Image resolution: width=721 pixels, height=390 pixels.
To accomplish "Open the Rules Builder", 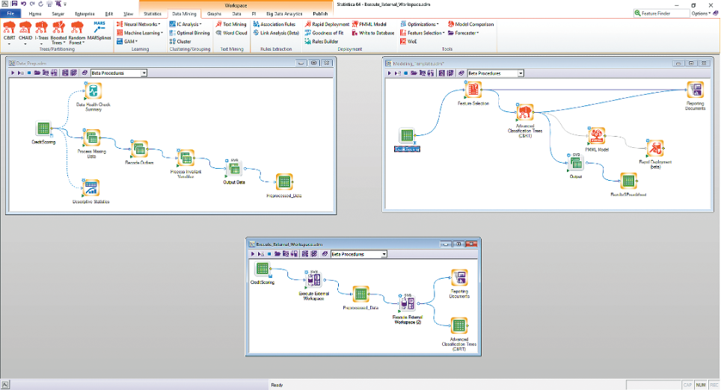I will (x=322, y=41).
